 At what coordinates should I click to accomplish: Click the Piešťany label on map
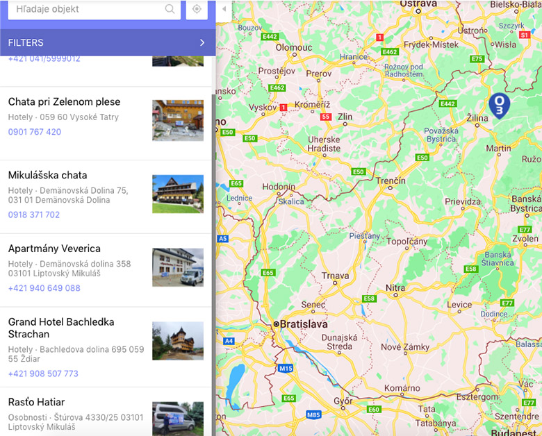(x=364, y=236)
